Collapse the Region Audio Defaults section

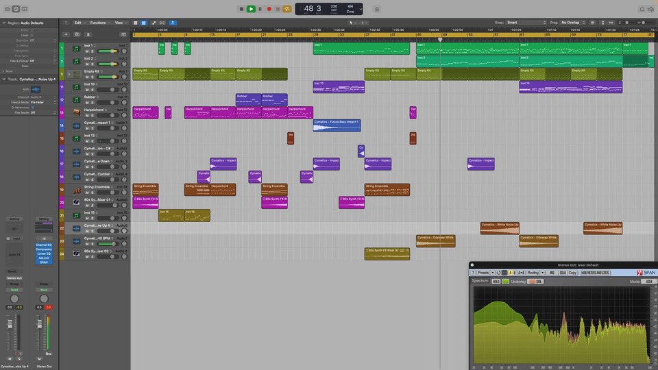click(4, 23)
